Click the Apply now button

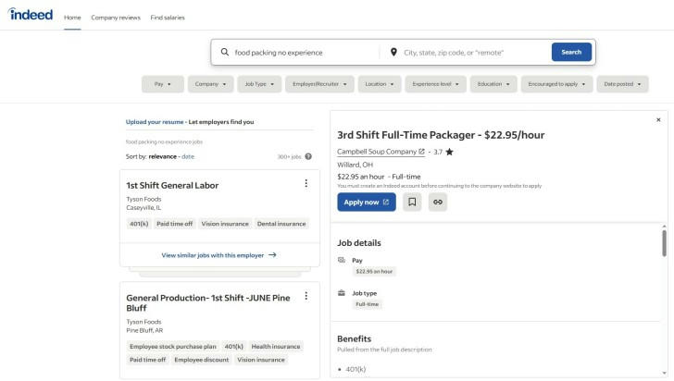point(367,202)
